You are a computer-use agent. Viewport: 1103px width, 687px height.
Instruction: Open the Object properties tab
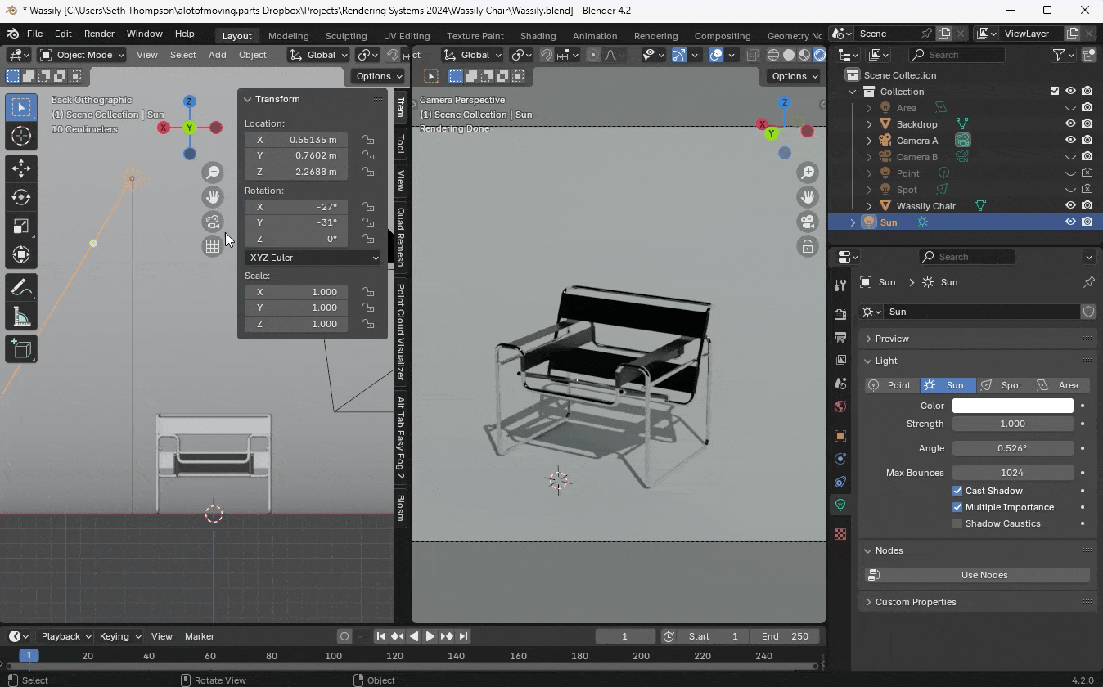840,436
